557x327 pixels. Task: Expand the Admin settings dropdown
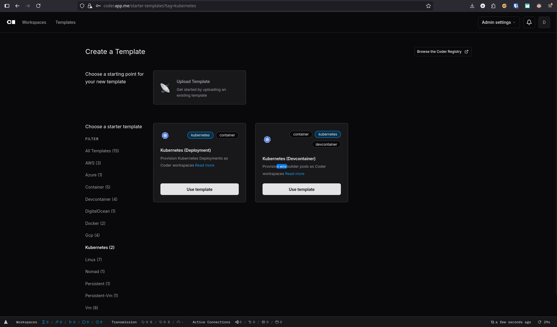point(498,22)
